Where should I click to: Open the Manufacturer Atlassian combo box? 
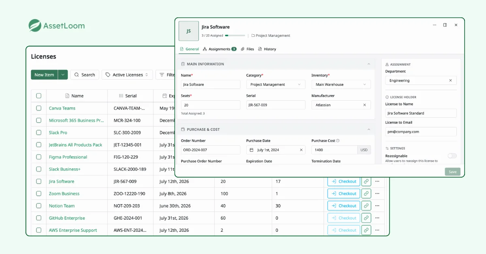click(x=341, y=105)
